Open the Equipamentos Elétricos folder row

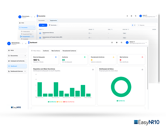tap(48, 32)
